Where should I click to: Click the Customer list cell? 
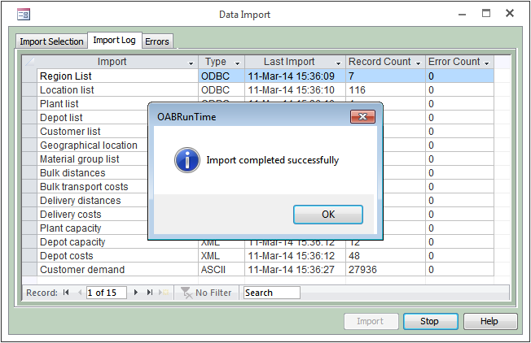coord(93,132)
